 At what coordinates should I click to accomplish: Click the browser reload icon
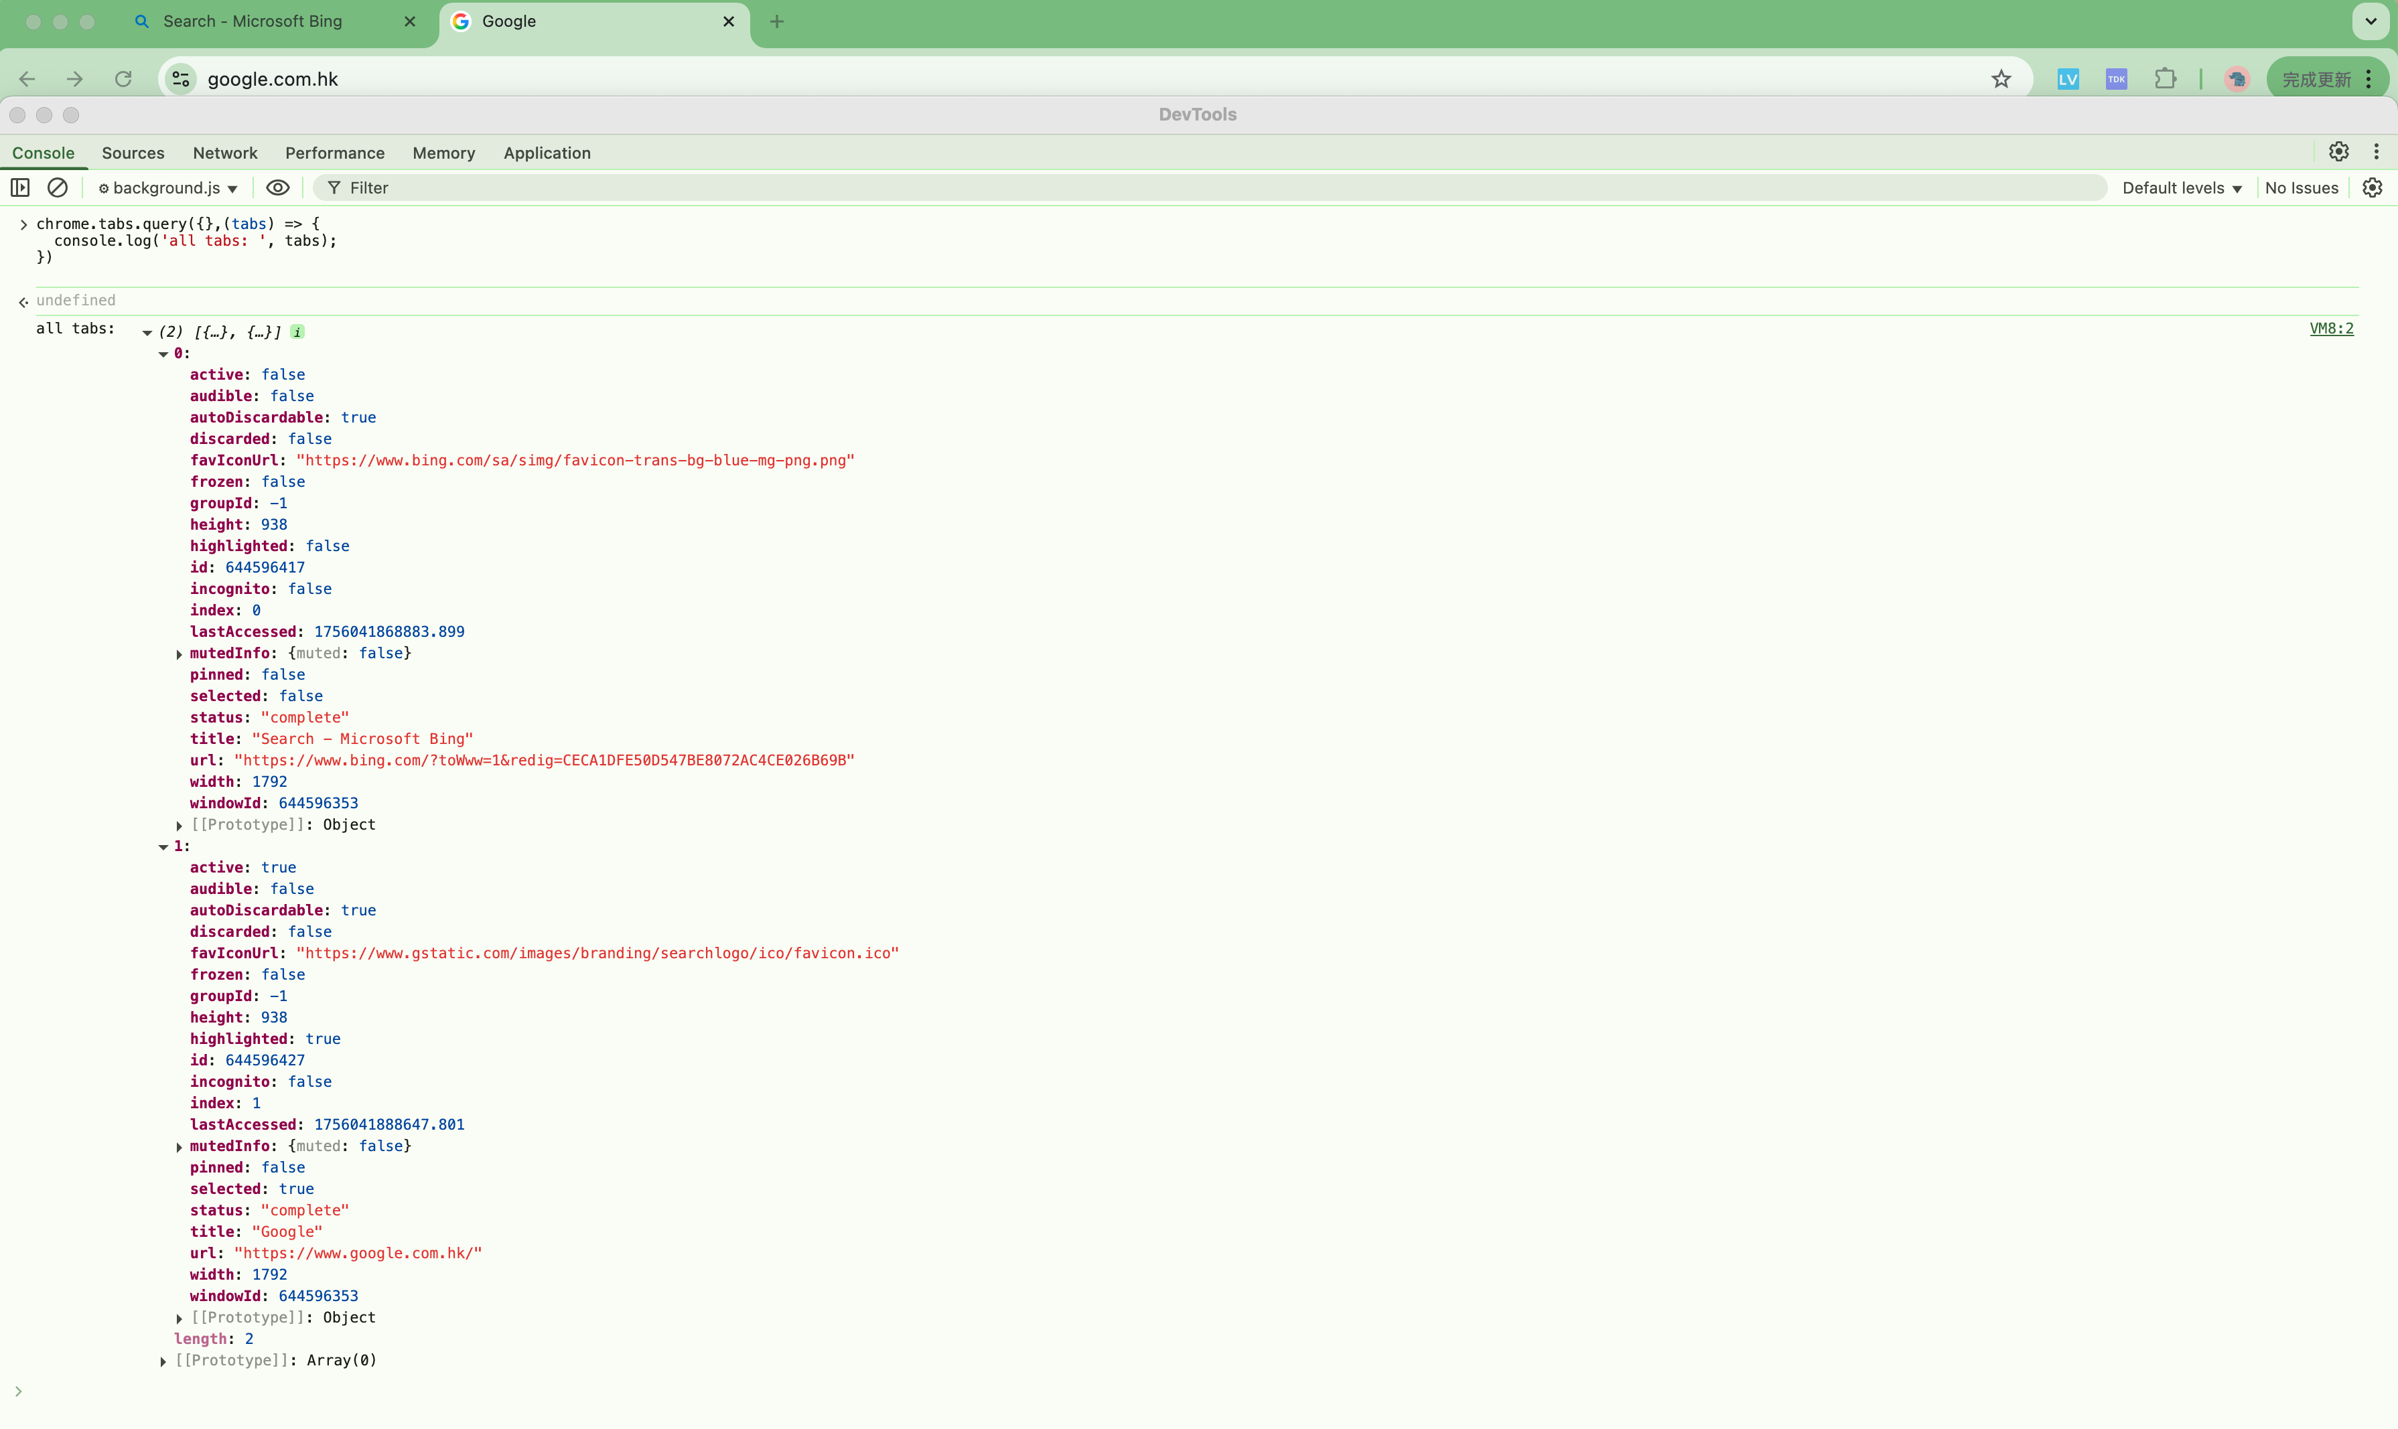(x=123, y=79)
